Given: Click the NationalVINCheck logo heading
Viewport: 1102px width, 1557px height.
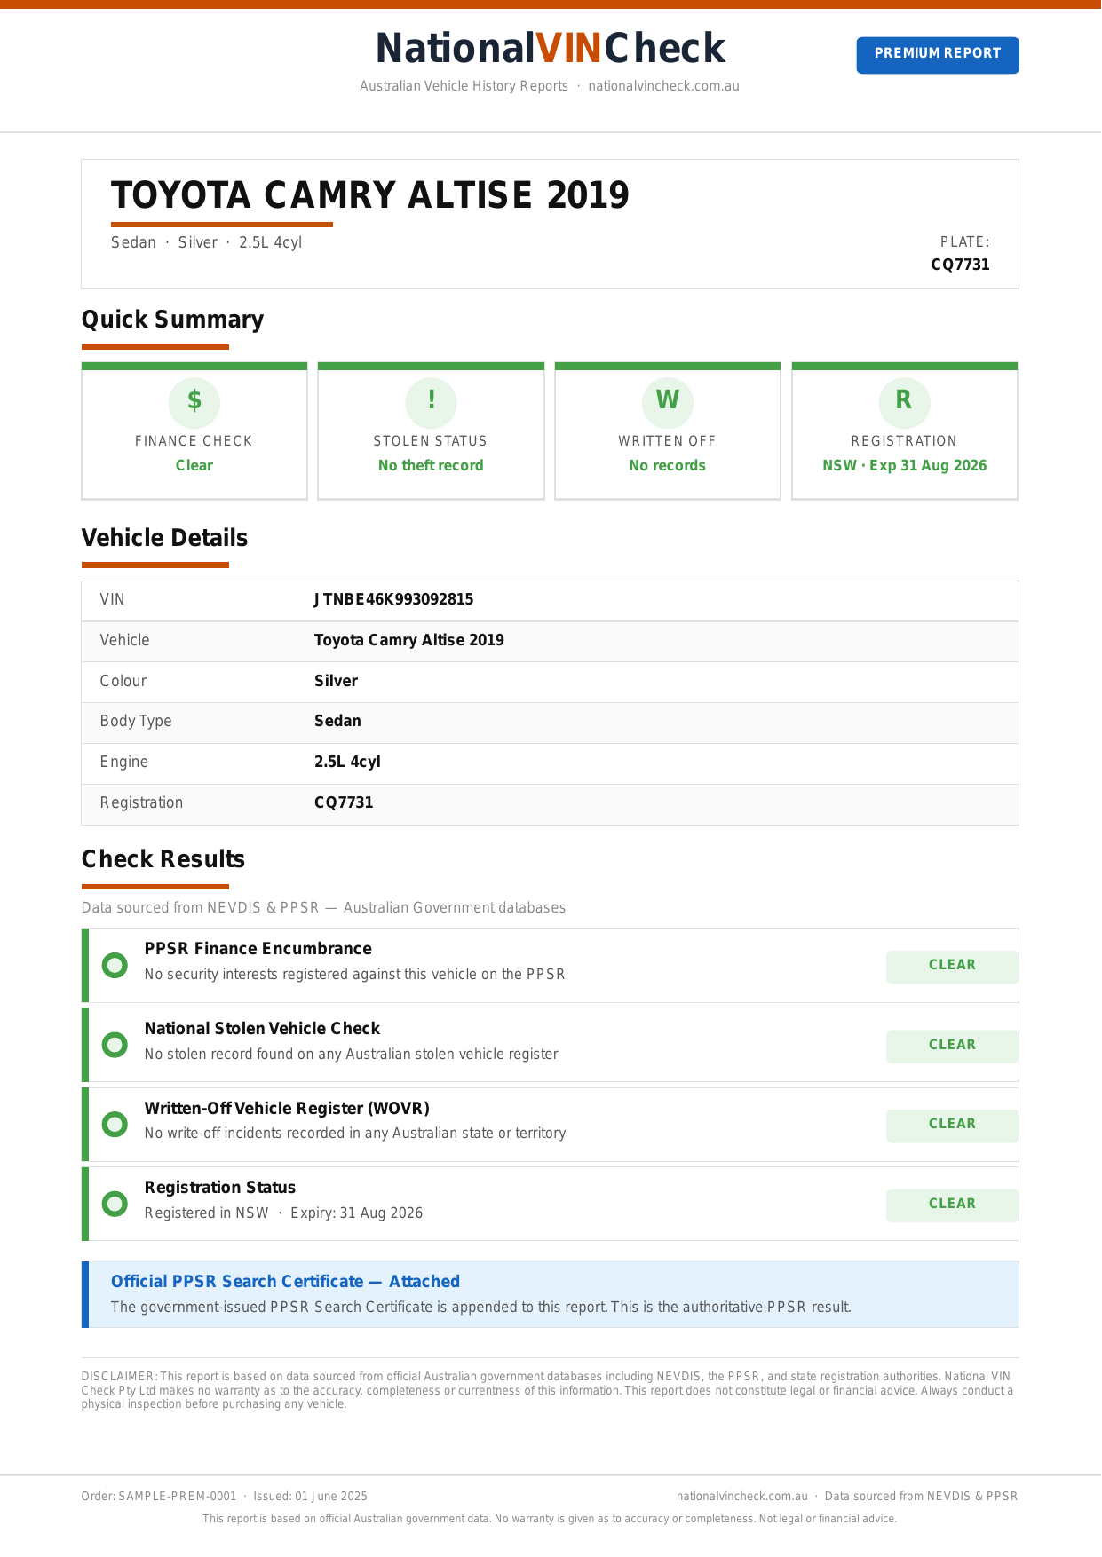Looking at the screenshot, I should pyautogui.click(x=551, y=48).
